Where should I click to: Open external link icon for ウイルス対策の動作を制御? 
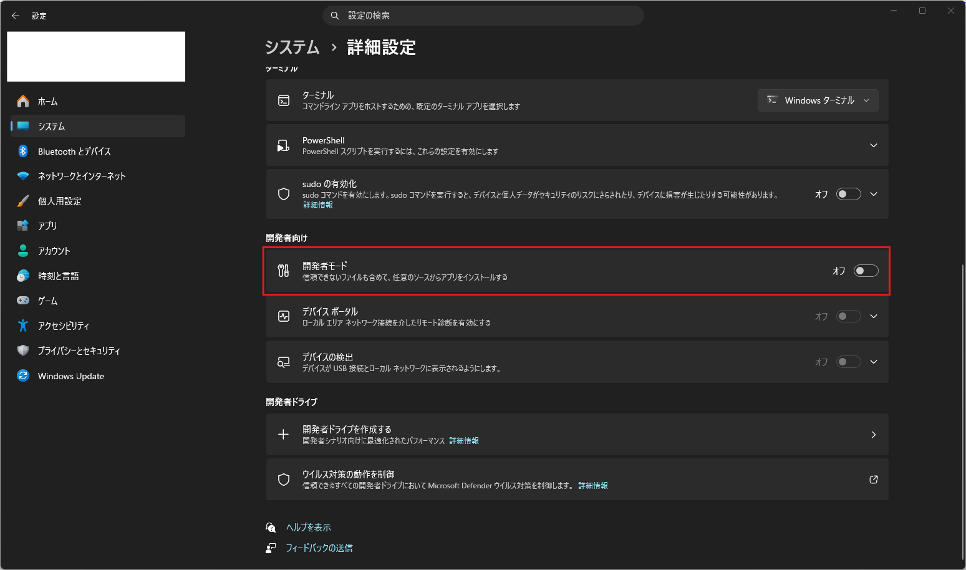(873, 480)
